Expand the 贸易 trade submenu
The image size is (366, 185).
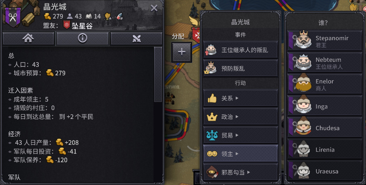tap(240, 135)
